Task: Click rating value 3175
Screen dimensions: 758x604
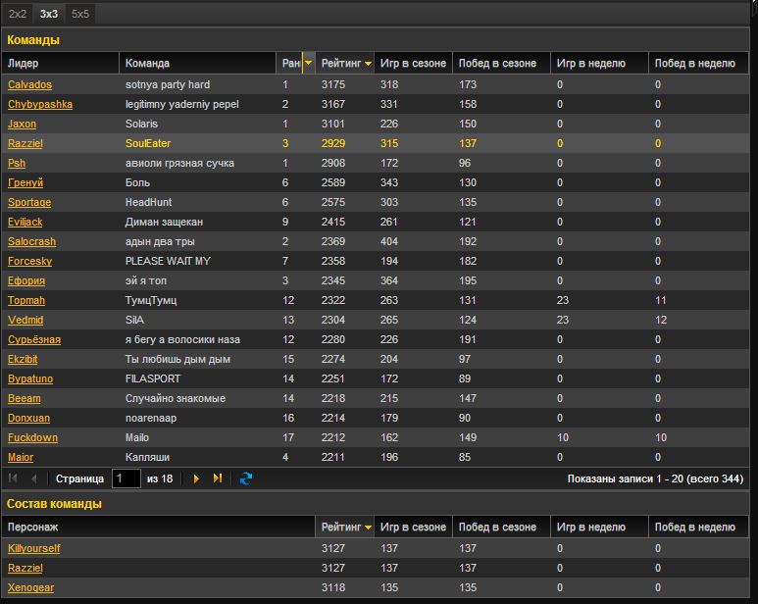Action: point(333,84)
